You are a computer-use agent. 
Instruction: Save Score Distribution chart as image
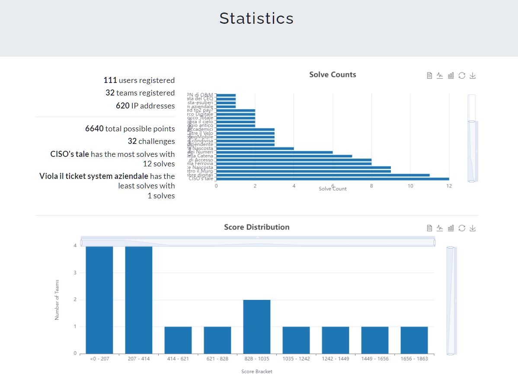473,228
